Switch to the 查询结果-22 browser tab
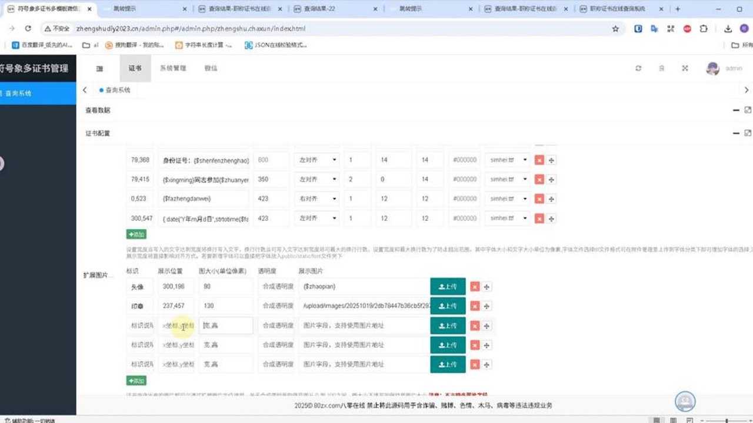 click(335, 9)
